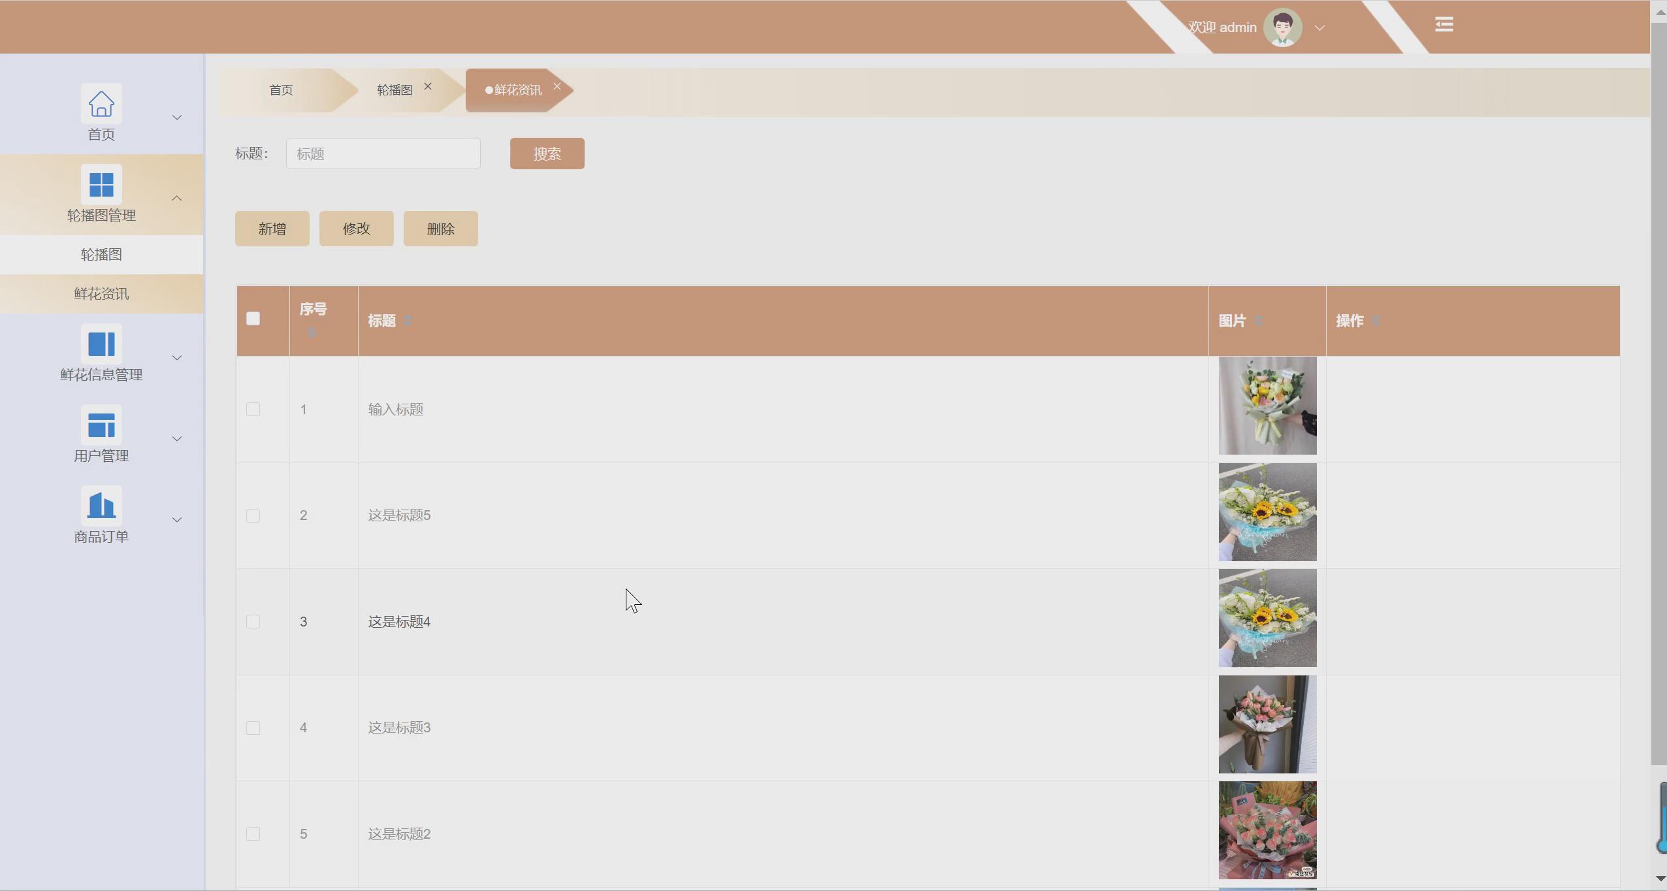This screenshot has width=1667, height=891.
Task: Close the 鲜花资讯 tab with X
Action: 557,86
